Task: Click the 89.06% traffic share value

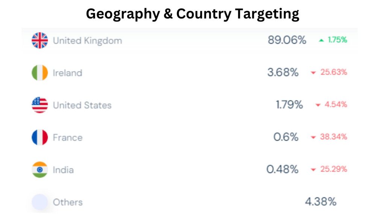Action: (287, 40)
